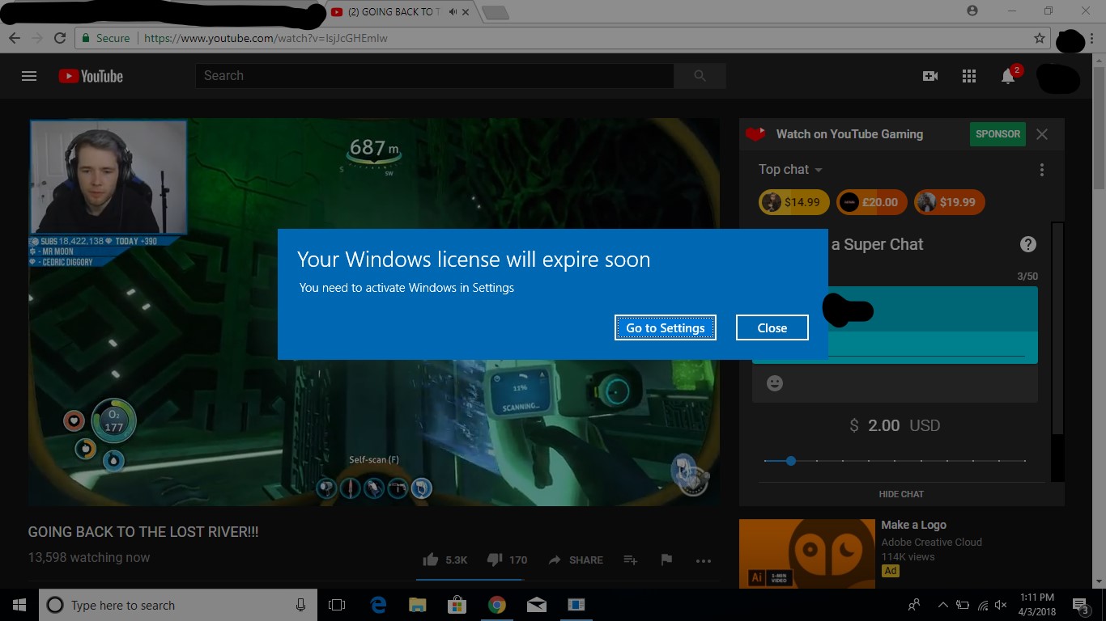This screenshot has width=1106, height=621.
Task: Bookmark this page with the star icon
Action: [1040, 38]
